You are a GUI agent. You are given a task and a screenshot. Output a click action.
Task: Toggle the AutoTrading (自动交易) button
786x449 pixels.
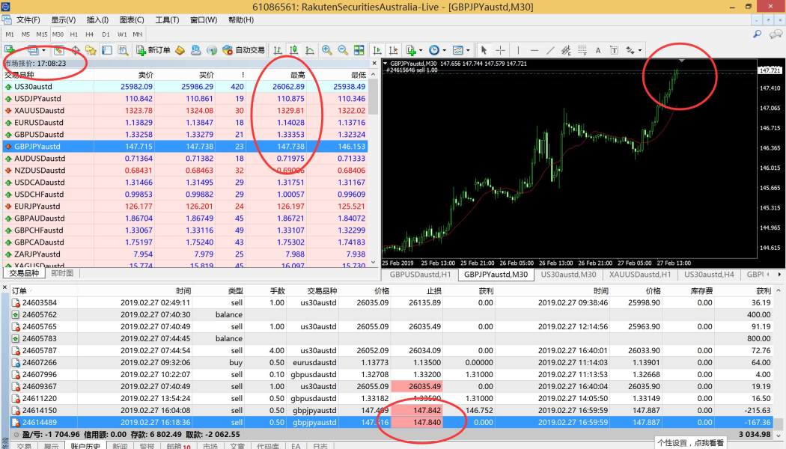coord(244,50)
